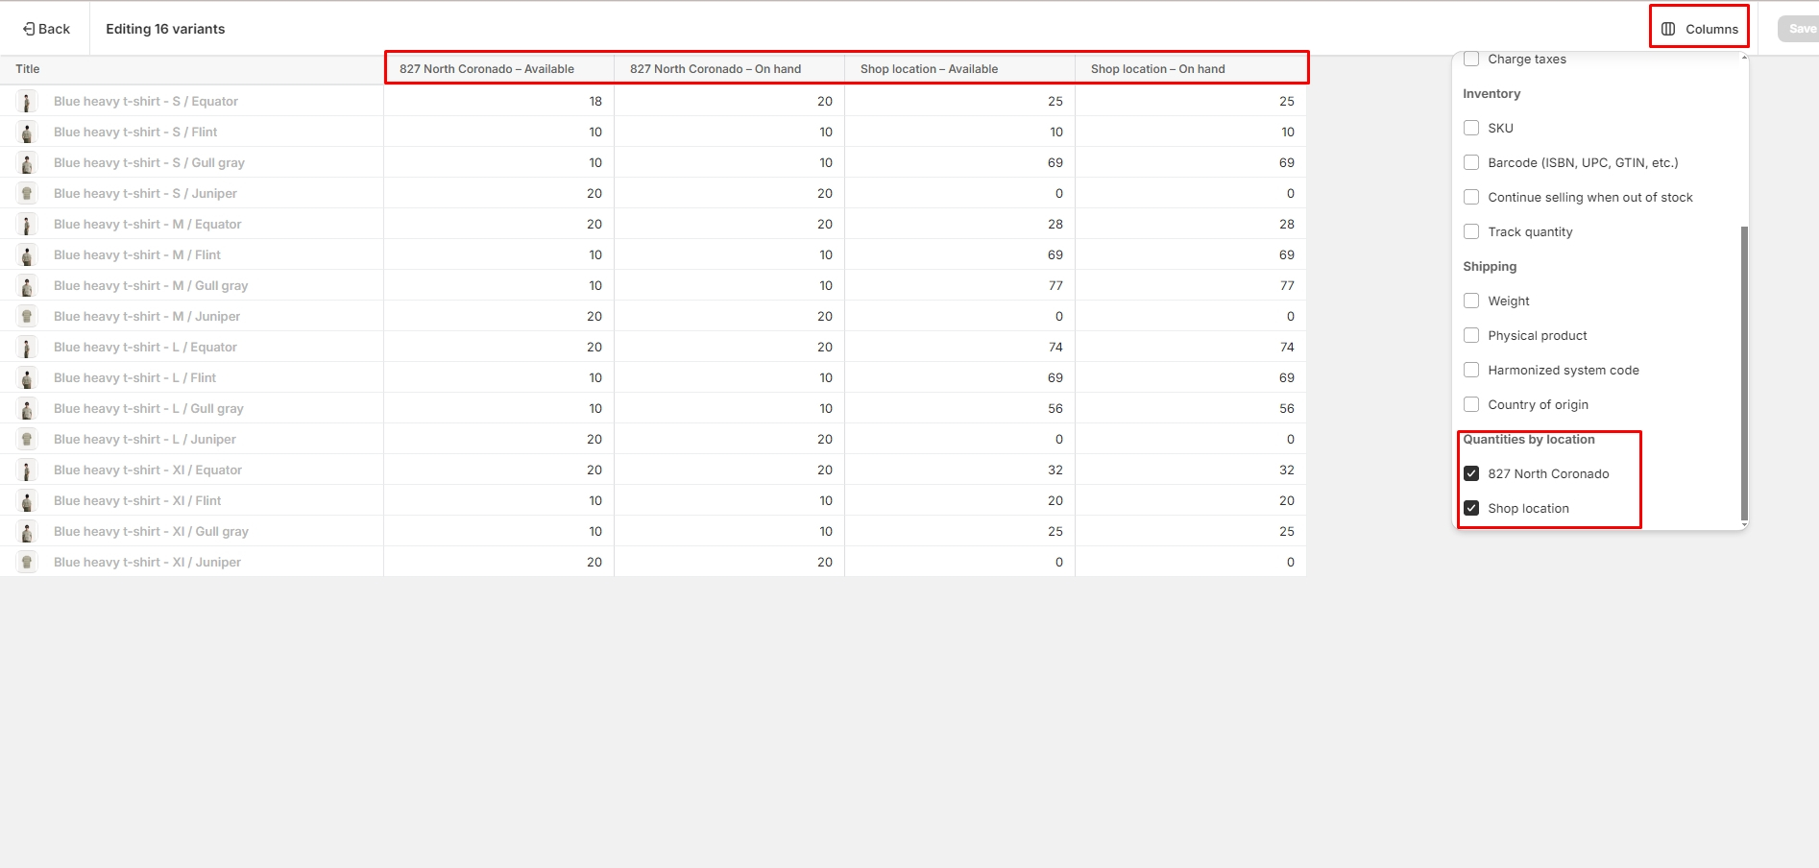Image resolution: width=1819 pixels, height=868 pixels.
Task: Click the Save button
Action: coord(1800,29)
